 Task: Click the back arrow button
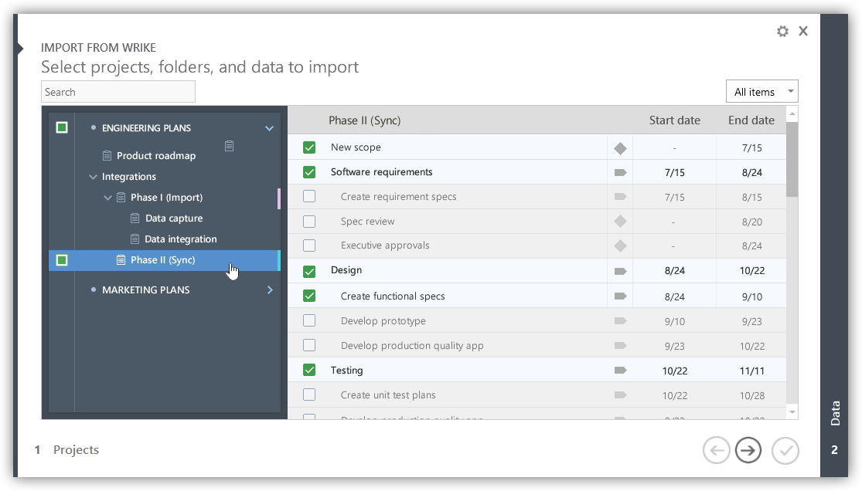[x=716, y=450]
